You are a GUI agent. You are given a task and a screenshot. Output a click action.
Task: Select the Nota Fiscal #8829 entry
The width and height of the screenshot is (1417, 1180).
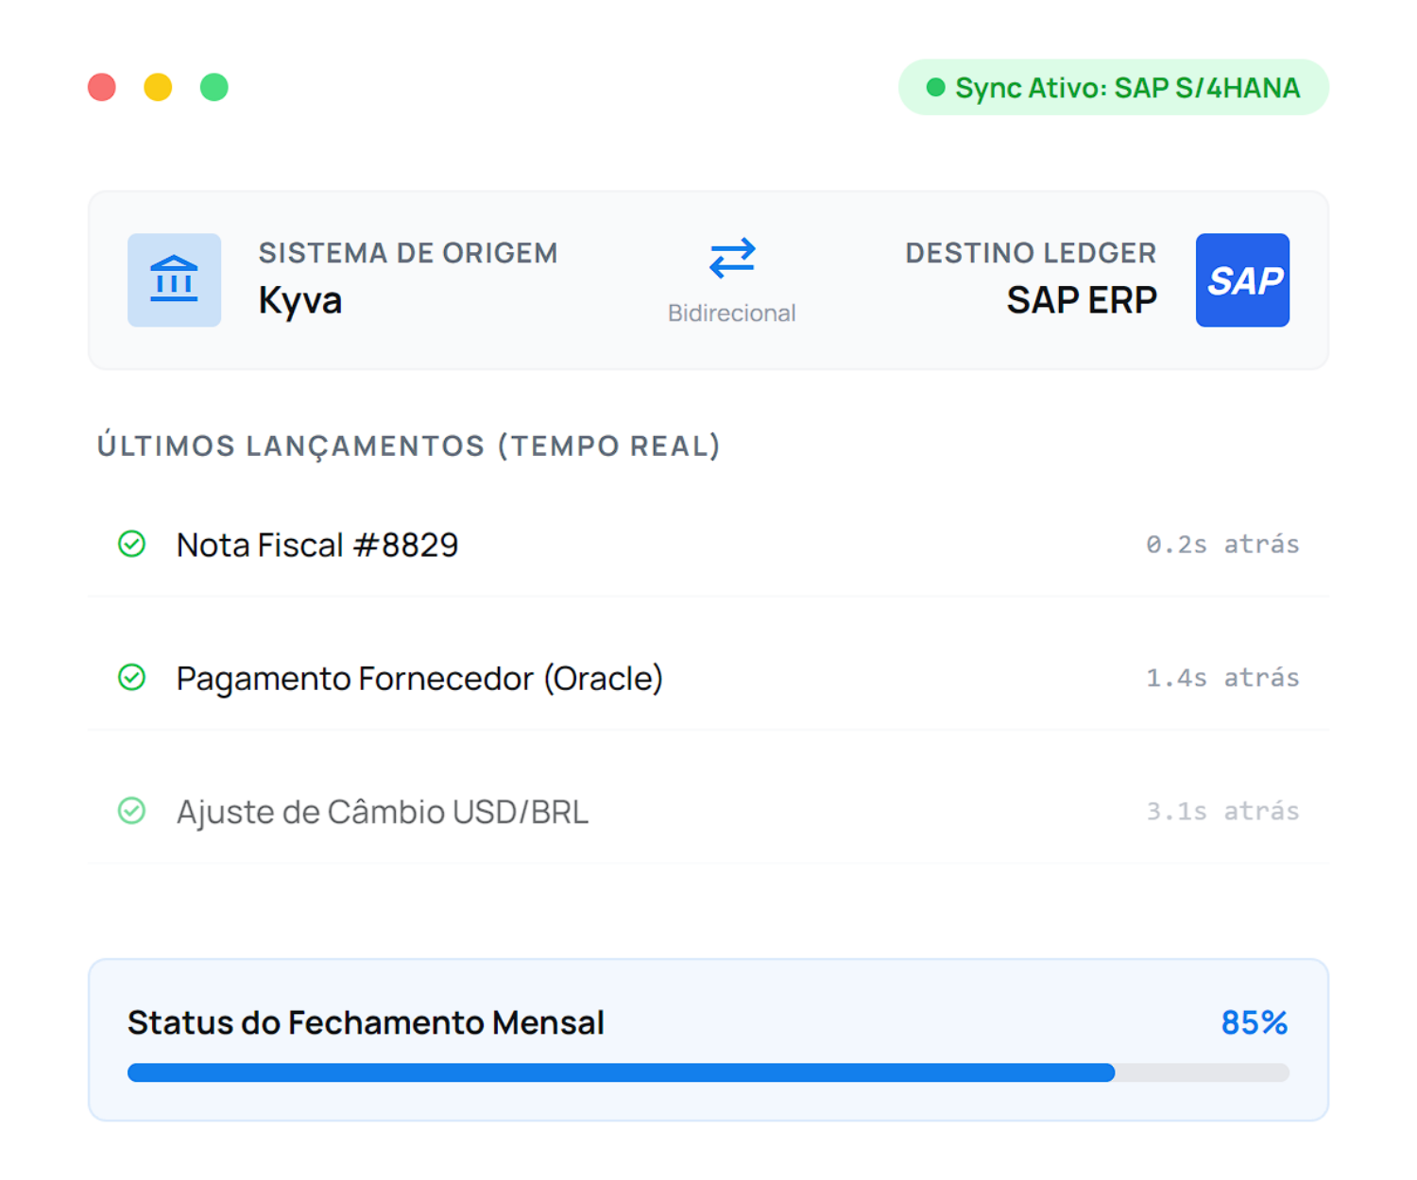click(317, 545)
